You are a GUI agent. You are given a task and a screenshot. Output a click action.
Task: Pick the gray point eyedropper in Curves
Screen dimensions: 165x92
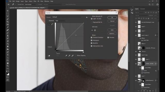coord(69,56)
